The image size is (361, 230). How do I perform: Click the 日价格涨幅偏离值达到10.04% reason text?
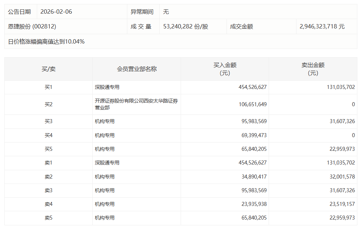[x=47, y=42]
